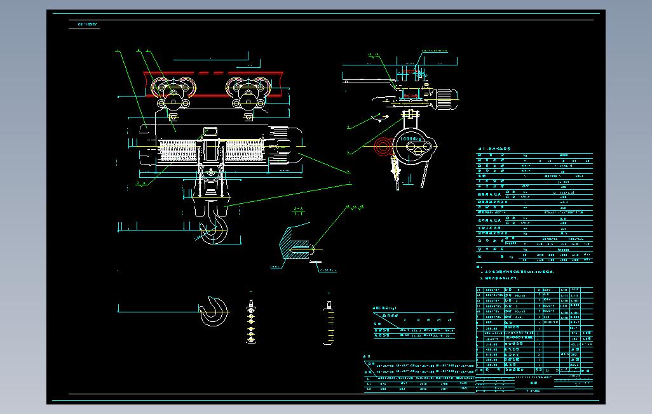Screen dimensions: 652x414
Task: Click the red I-beam rail in front view
Action: pos(214,84)
